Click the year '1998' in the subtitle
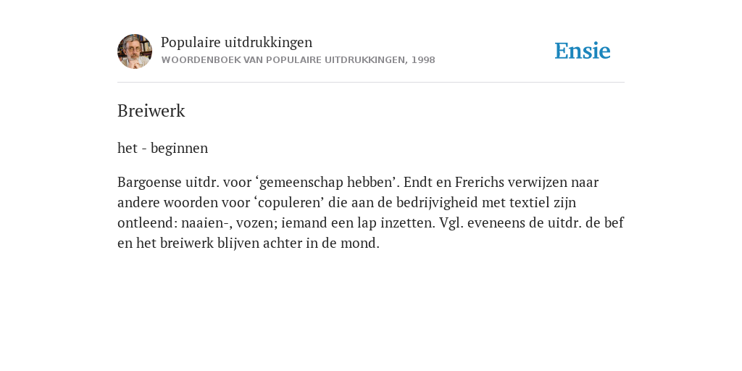The height and width of the screenshot is (371, 742). [423, 60]
